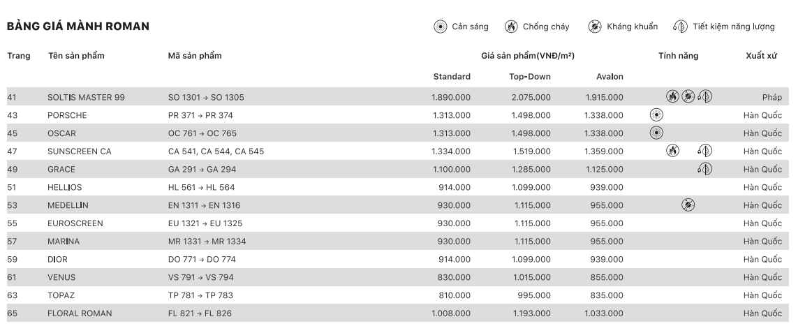
Task: Click the Chống cháy flame legend icon
Action: [x=510, y=27]
